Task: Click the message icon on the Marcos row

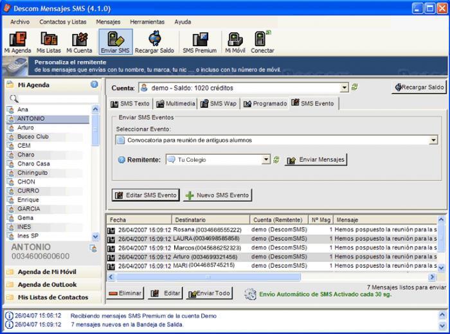Action: tap(111, 249)
